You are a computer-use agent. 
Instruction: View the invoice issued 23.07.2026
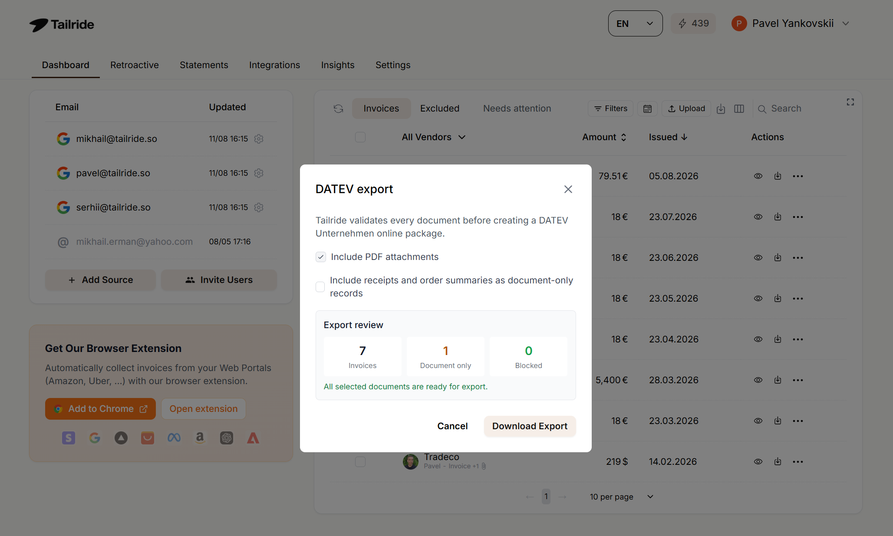pos(758,217)
